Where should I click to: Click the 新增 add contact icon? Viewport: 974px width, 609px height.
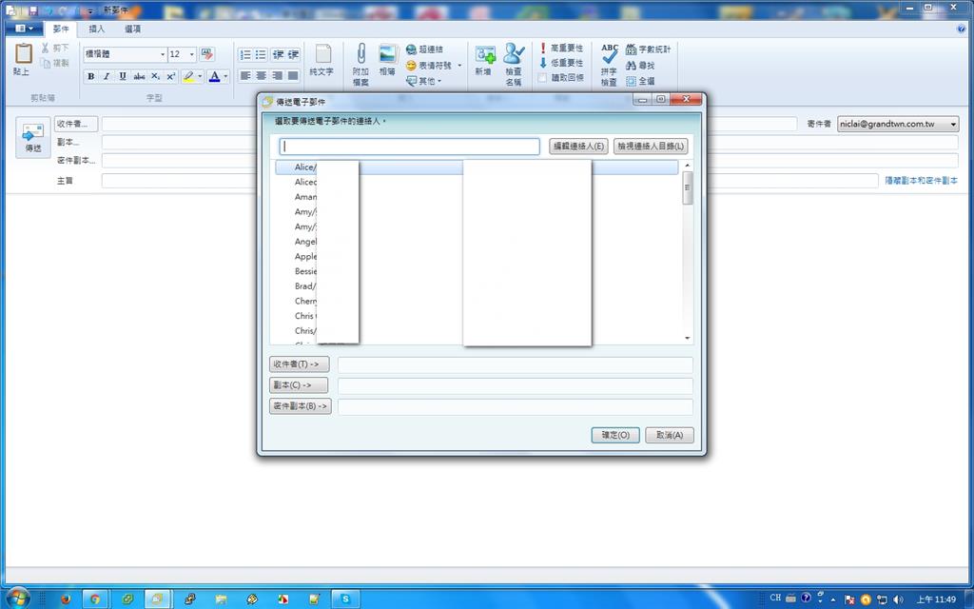coord(484,54)
